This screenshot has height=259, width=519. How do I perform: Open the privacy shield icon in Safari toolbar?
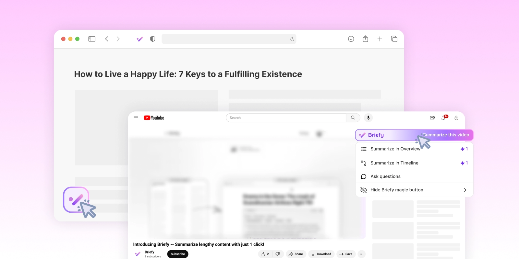[153, 39]
